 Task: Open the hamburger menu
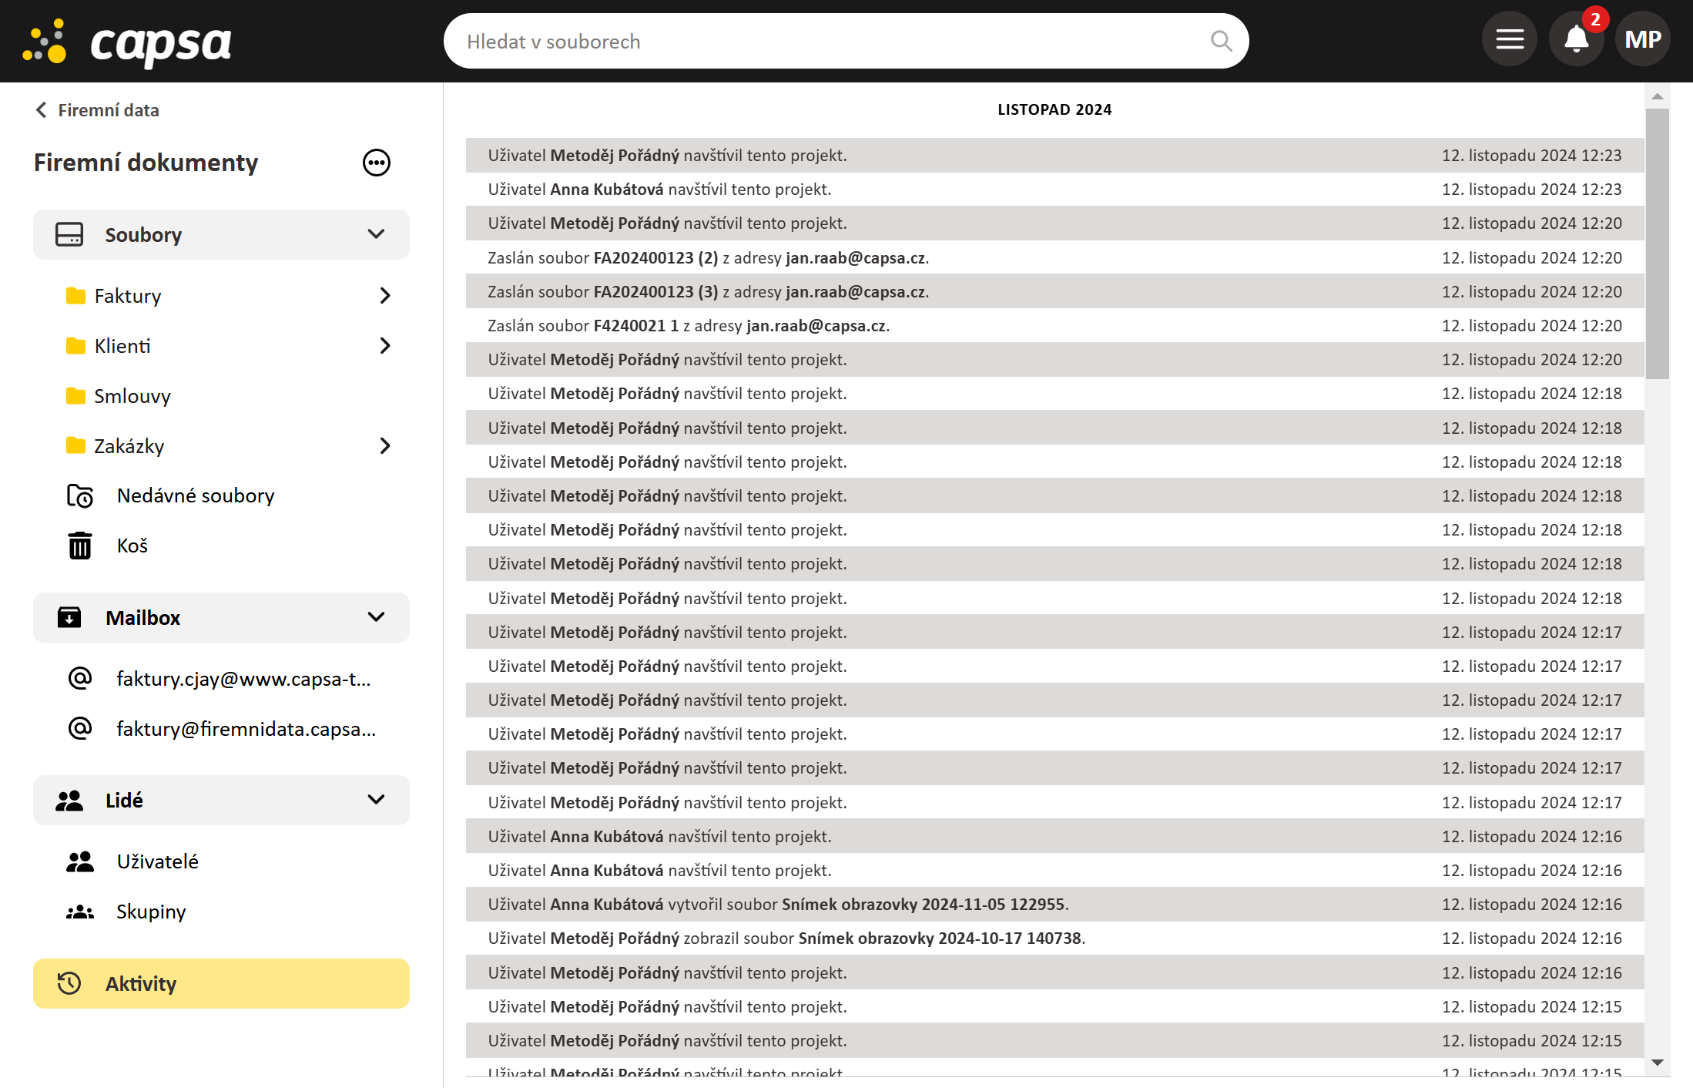pyautogui.click(x=1510, y=39)
